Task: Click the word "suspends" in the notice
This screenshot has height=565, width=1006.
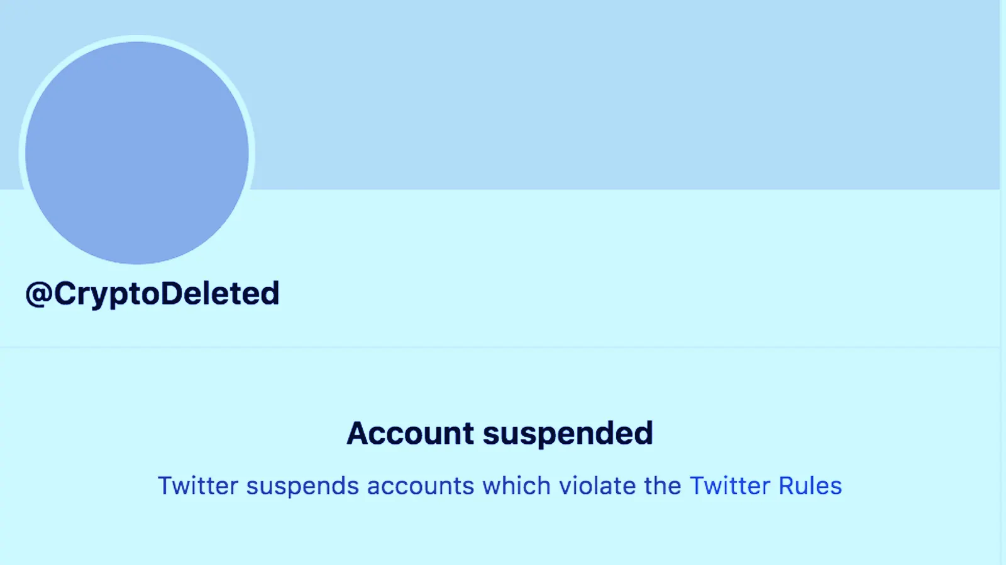Action: pos(302,487)
